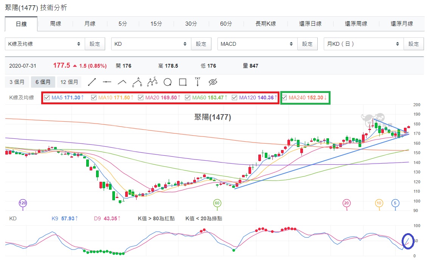This screenshot has height=260, width=427.
Task: Click 設定 button next to MACD dropdown
Action: click(307, 44)
